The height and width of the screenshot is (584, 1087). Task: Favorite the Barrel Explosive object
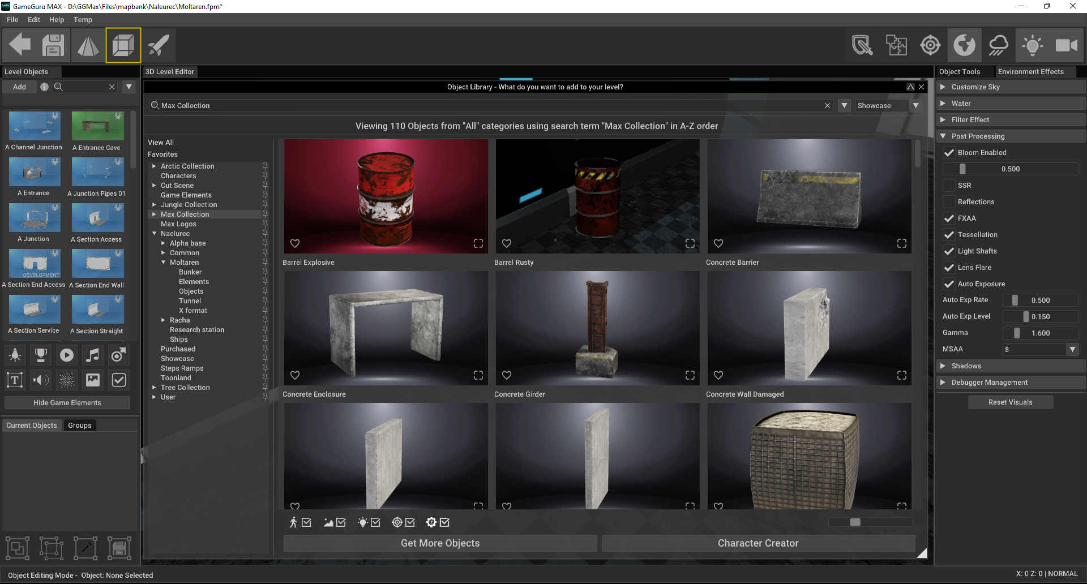pyautogui.click(x=294, y=243)
